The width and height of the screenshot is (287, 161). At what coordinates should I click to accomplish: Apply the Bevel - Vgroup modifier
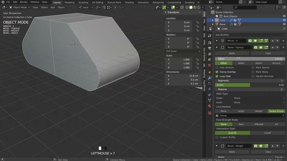pyautogui.click(x=232, y=53)
